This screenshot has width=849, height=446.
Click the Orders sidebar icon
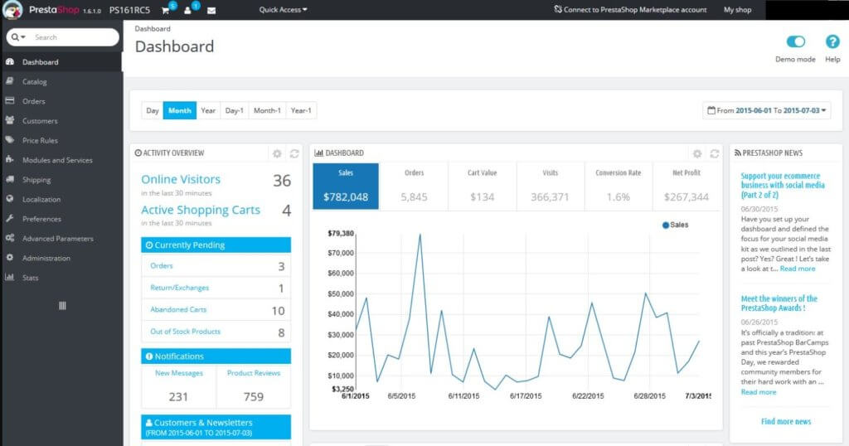(x=10, y=100)
